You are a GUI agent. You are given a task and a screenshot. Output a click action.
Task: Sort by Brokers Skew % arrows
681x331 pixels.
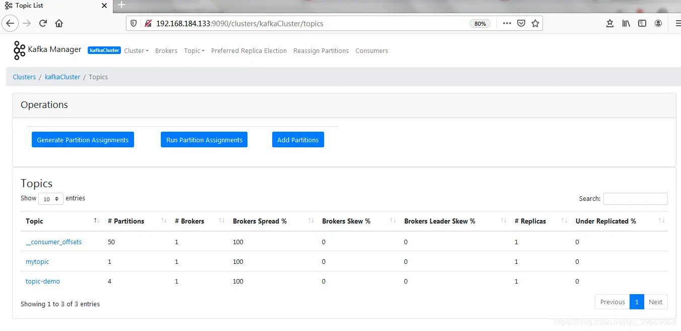[393, 221]
